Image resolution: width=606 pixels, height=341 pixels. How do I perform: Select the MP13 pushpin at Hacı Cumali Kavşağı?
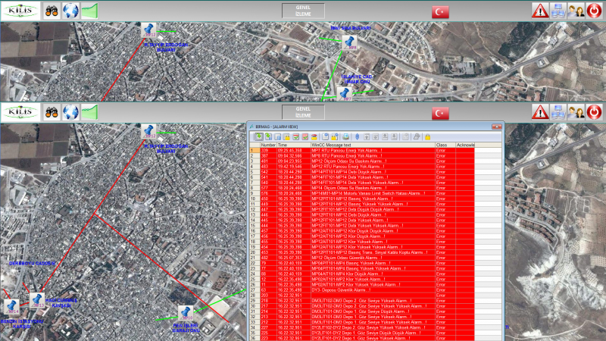point(37,300)
